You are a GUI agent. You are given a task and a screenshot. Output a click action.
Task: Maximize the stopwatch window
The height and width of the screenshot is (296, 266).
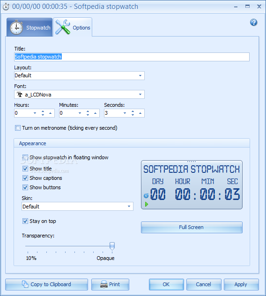247,7
